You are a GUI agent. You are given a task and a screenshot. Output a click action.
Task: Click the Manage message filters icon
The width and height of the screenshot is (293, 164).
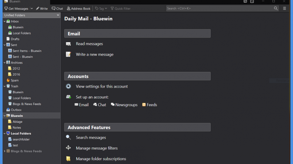click(x=68, y=148)
